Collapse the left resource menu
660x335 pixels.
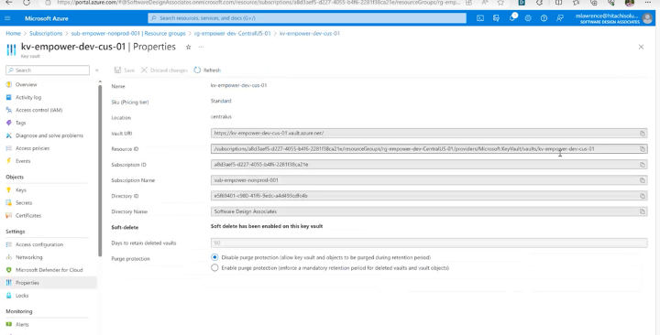[97, 70]
